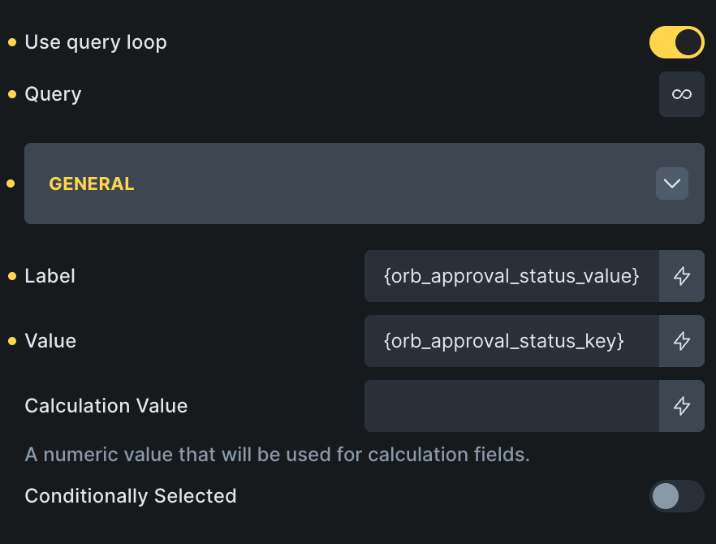Image resolution: width=716 pixels, height=544 pixels.
Task: Click the yellow dot beside Label
Action: click(11, 276)
